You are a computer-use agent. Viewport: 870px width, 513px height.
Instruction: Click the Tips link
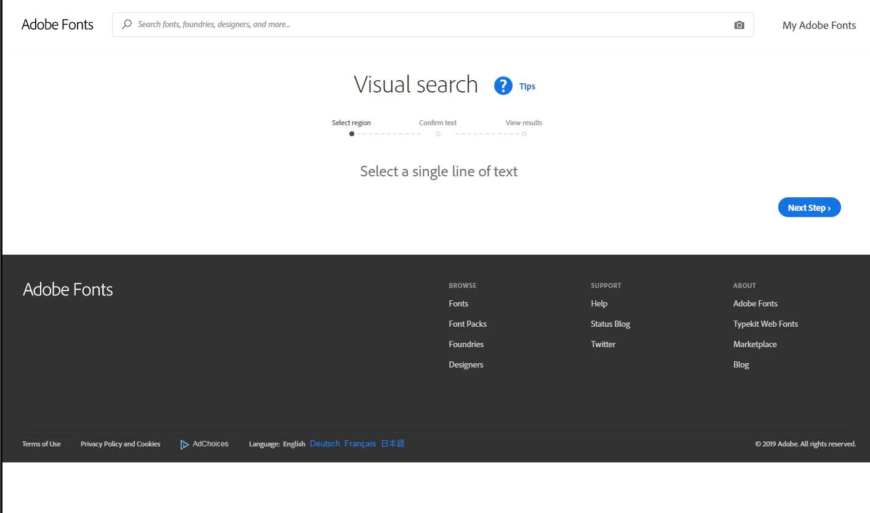click(x=527, y=86)
